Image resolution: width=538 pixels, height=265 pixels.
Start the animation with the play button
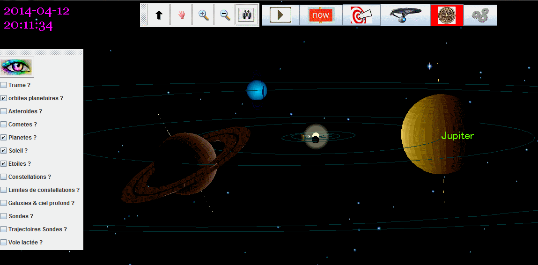pyautogui.click(x=280, y=15)
